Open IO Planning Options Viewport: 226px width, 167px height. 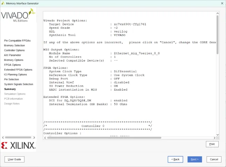(15, 74)
